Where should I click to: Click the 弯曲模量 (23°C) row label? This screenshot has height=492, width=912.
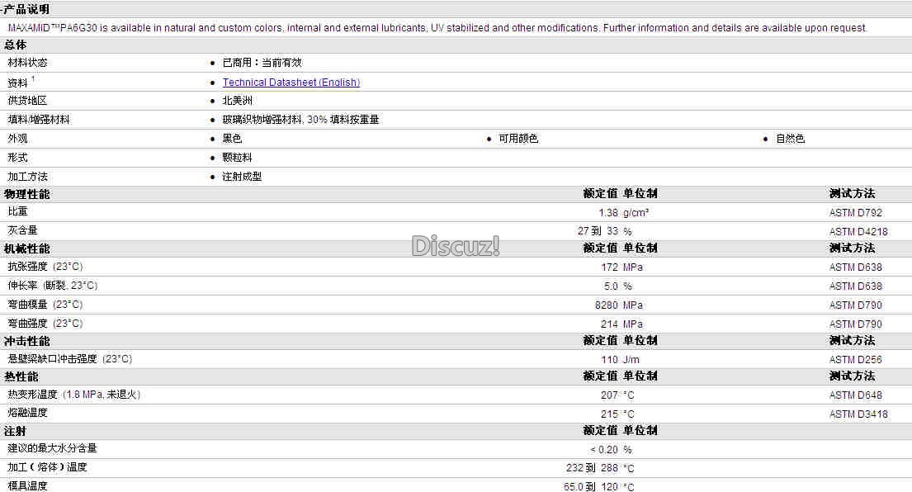[x=45, y=304]
